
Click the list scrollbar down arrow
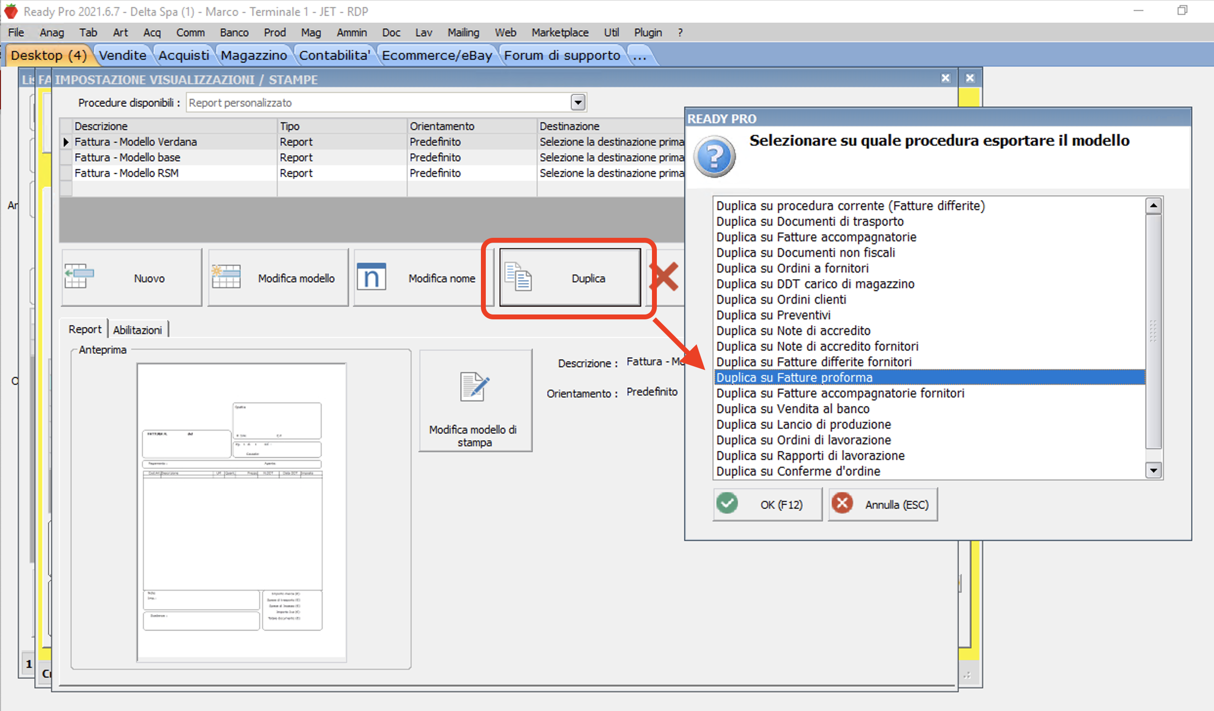pos(1154,471)
